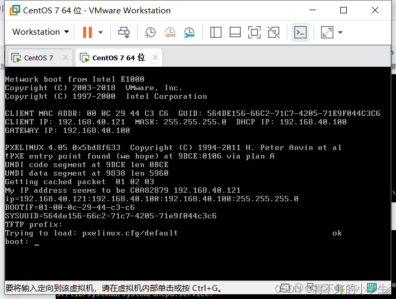Screen dimensions: 396x299
Task: Minimize the VMware Workstation window
Action: pos(313,10)
